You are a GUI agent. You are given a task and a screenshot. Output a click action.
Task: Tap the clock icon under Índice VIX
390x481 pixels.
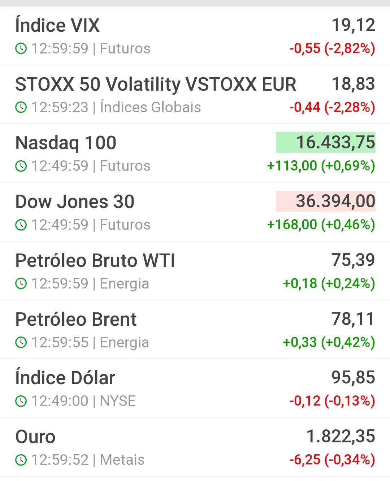(21, 48)
